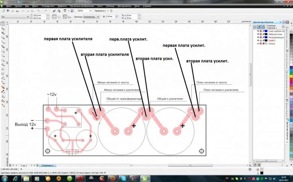The width and height of the screenshot is (293, 182).
Task: Select Сетка layer name
Action: [272, 43]
